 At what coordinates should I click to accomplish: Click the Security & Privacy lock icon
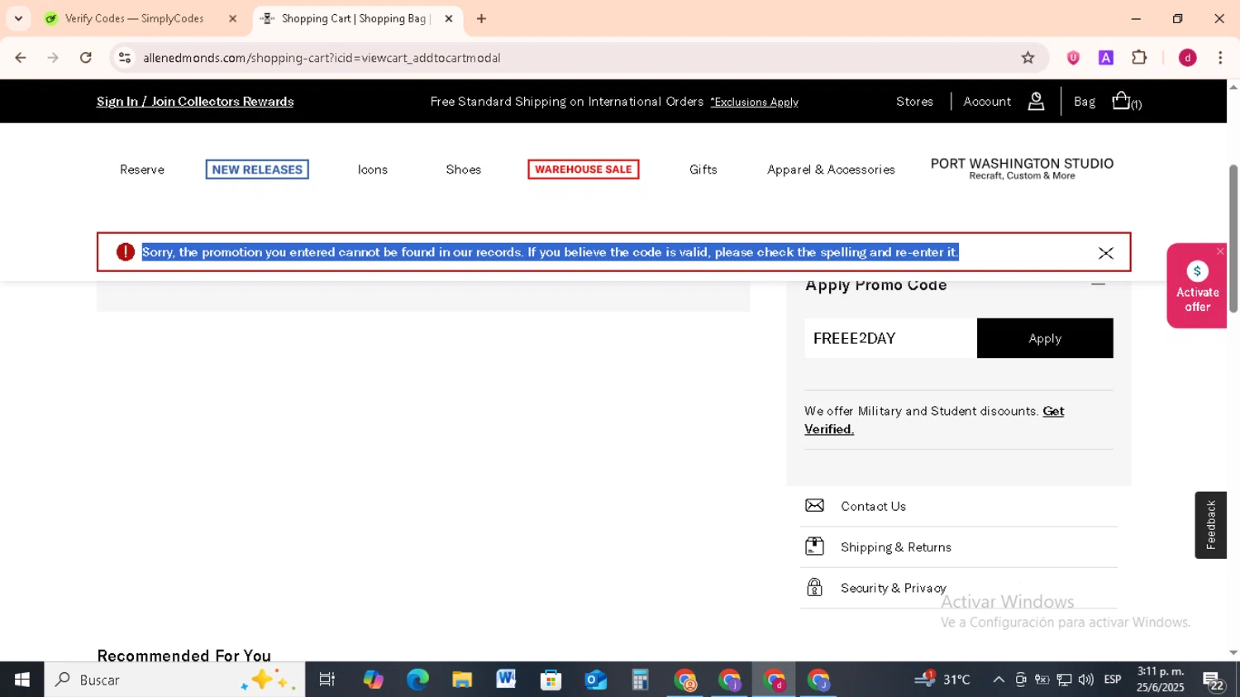tap(814, 587)
